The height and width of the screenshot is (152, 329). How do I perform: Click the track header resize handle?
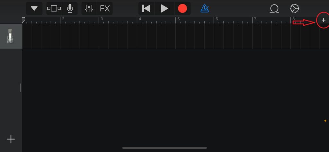pyautogui.click(x=20, y=87)
